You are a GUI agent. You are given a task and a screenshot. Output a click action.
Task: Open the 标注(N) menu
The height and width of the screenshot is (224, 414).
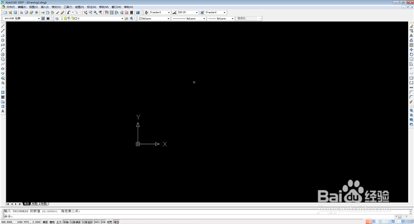pos(92,7)
